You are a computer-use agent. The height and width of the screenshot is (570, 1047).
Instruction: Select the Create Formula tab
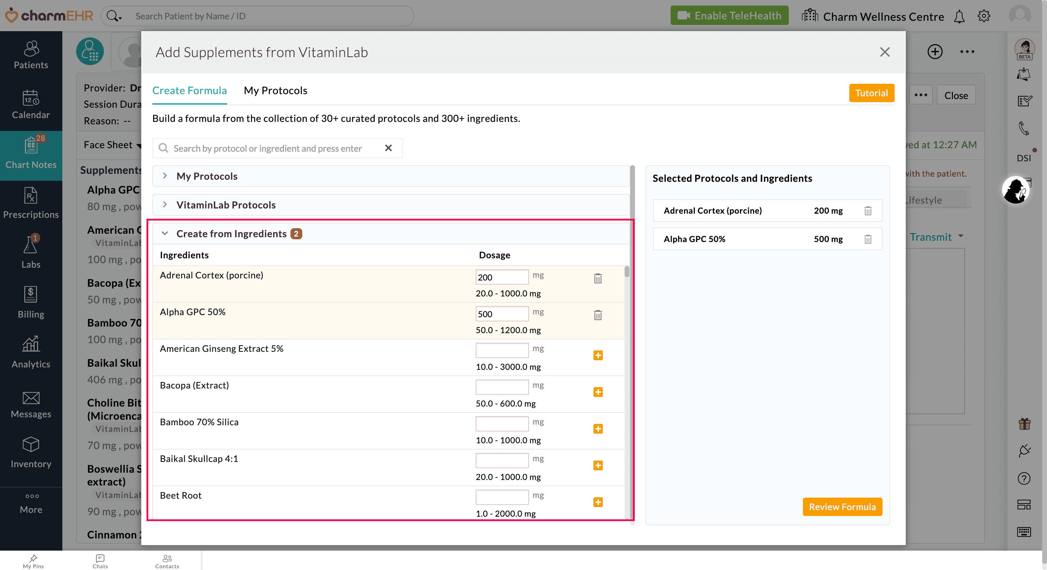[x=189, y=90]
